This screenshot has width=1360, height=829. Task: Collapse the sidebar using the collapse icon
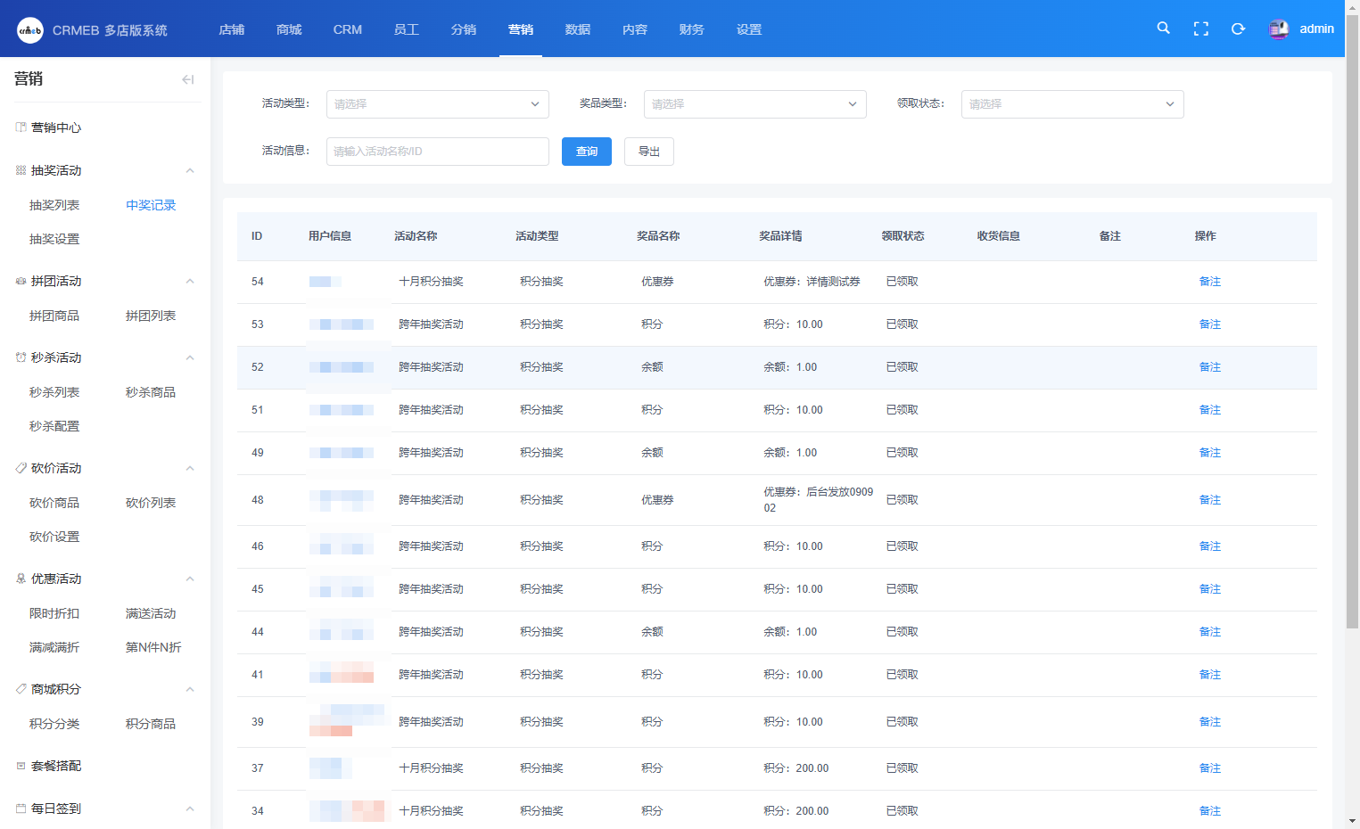(187, 79)
